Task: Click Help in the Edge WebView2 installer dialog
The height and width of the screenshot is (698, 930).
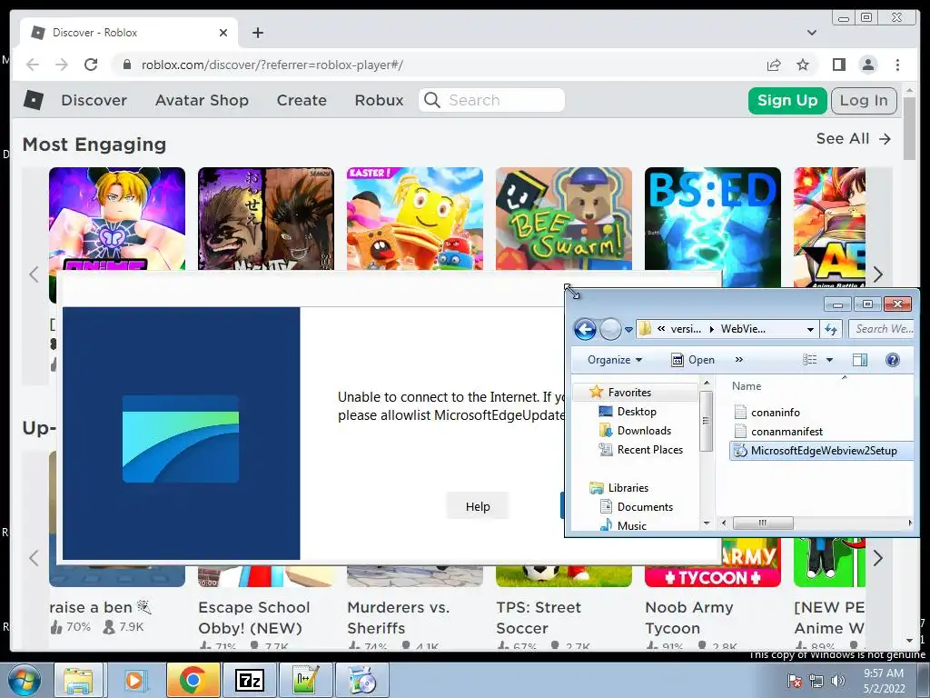Action: pyautogui.click(x=478, y=506)
